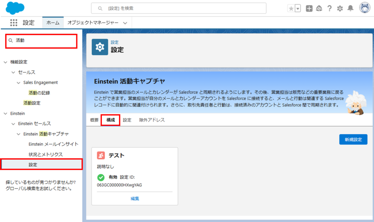Click the 設定 breadcrumb link in header
374x222 pixels.
click(114, 42)
